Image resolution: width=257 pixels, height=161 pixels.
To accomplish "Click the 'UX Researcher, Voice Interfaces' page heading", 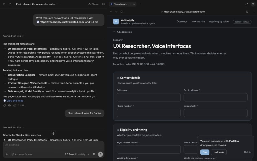I will [x=152, y=46].
